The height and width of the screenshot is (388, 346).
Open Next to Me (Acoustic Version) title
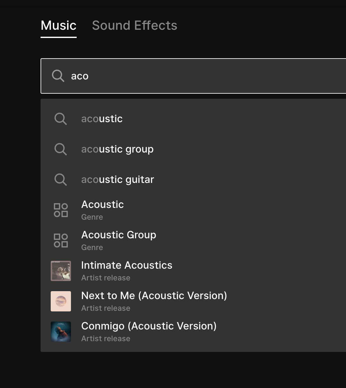pyautogui.click(x=154, y=296)
